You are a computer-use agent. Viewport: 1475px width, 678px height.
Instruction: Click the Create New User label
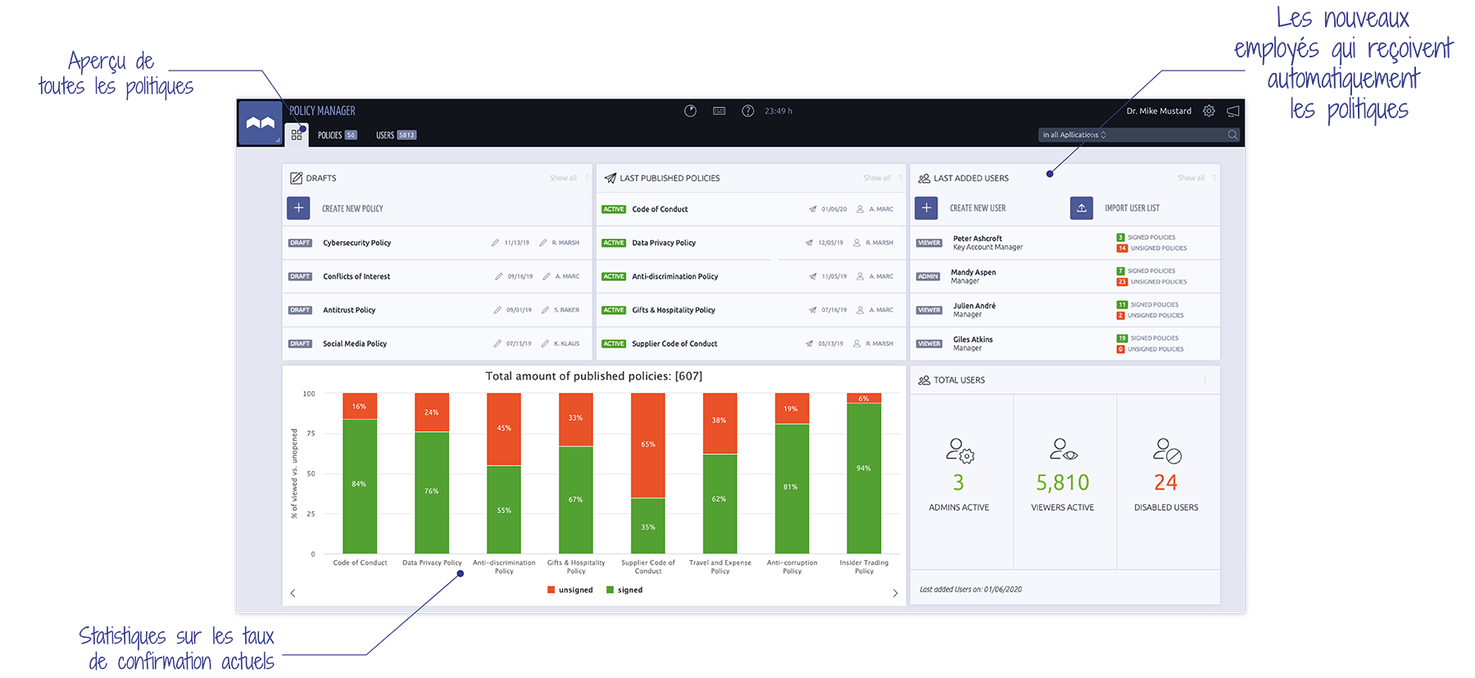978,208
